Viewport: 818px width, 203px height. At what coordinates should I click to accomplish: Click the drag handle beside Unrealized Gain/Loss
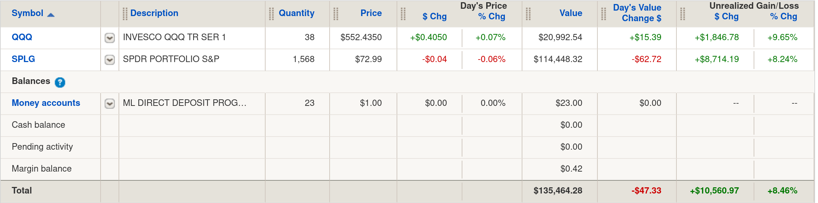point(683,14)
